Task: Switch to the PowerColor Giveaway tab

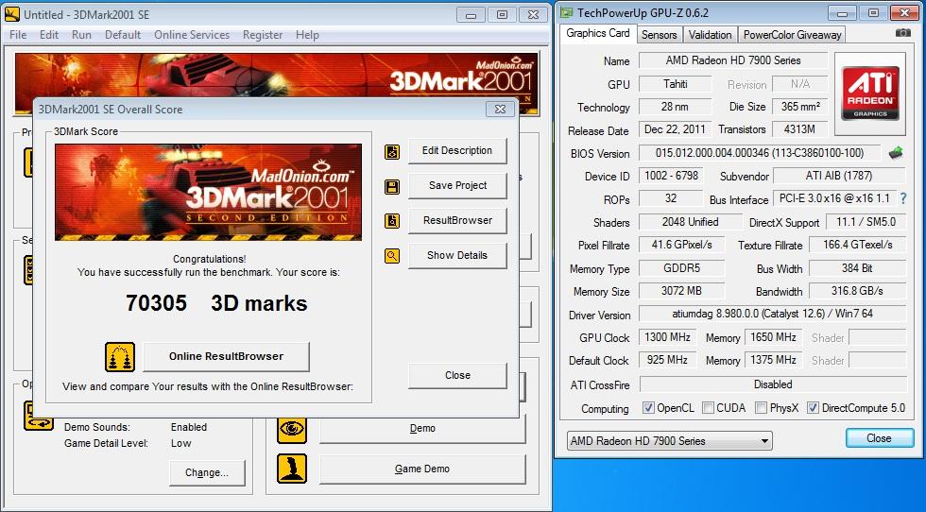Action: 792,35
